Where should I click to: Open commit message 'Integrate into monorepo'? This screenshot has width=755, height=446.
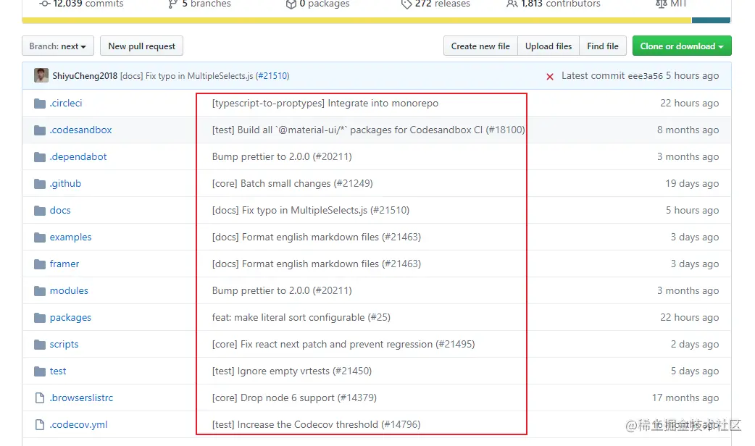[x=325, y=104]
